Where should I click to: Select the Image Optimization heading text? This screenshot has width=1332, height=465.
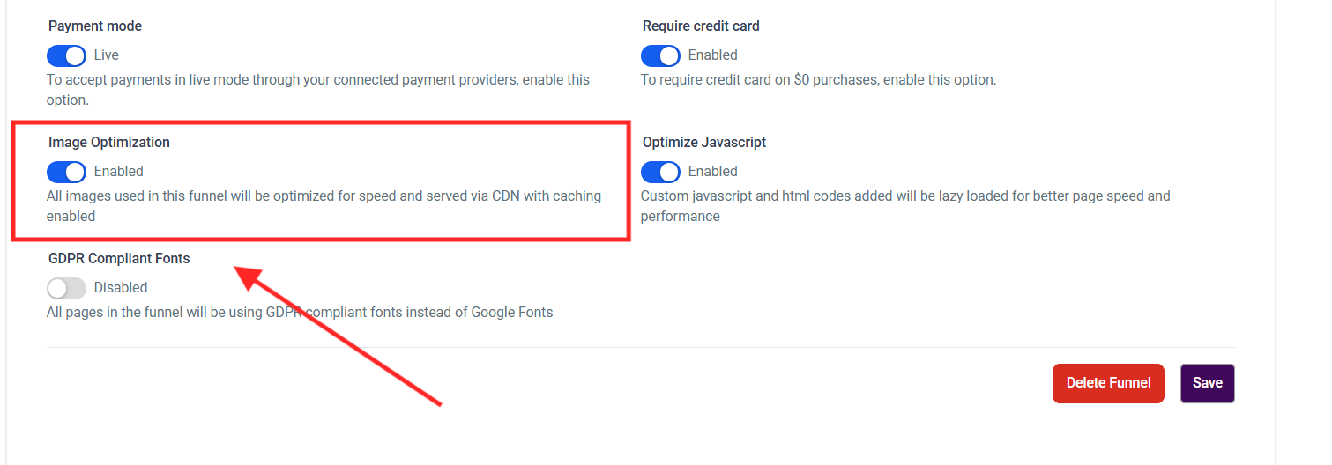click(x=109, y=143)
